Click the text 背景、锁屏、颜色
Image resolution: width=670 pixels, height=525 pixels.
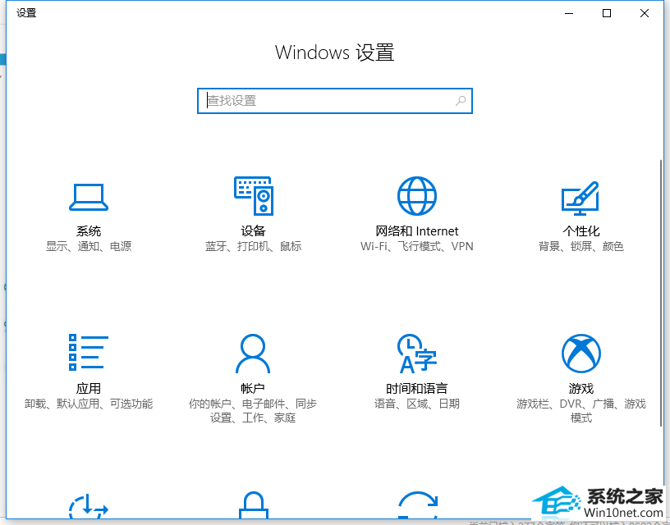tap(581, 246)
